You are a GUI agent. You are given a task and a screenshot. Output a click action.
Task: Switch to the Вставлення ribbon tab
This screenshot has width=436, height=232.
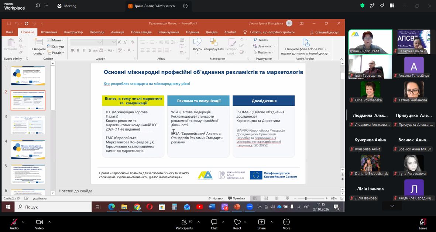(x=49, y=32)
